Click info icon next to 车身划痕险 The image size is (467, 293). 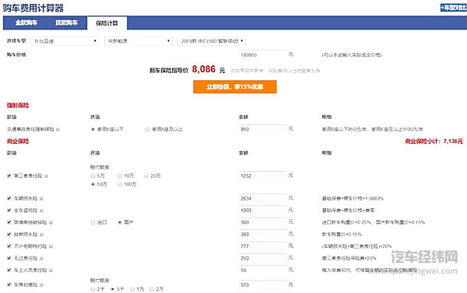pyautogui.click(x=41, y=285)
